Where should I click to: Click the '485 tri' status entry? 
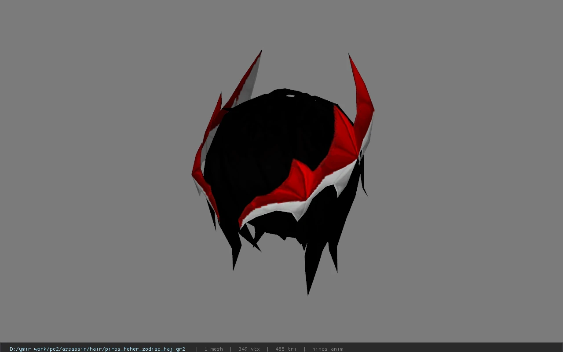286,349
